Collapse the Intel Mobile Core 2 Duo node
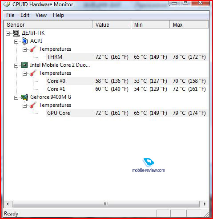 tap(16, 65)
